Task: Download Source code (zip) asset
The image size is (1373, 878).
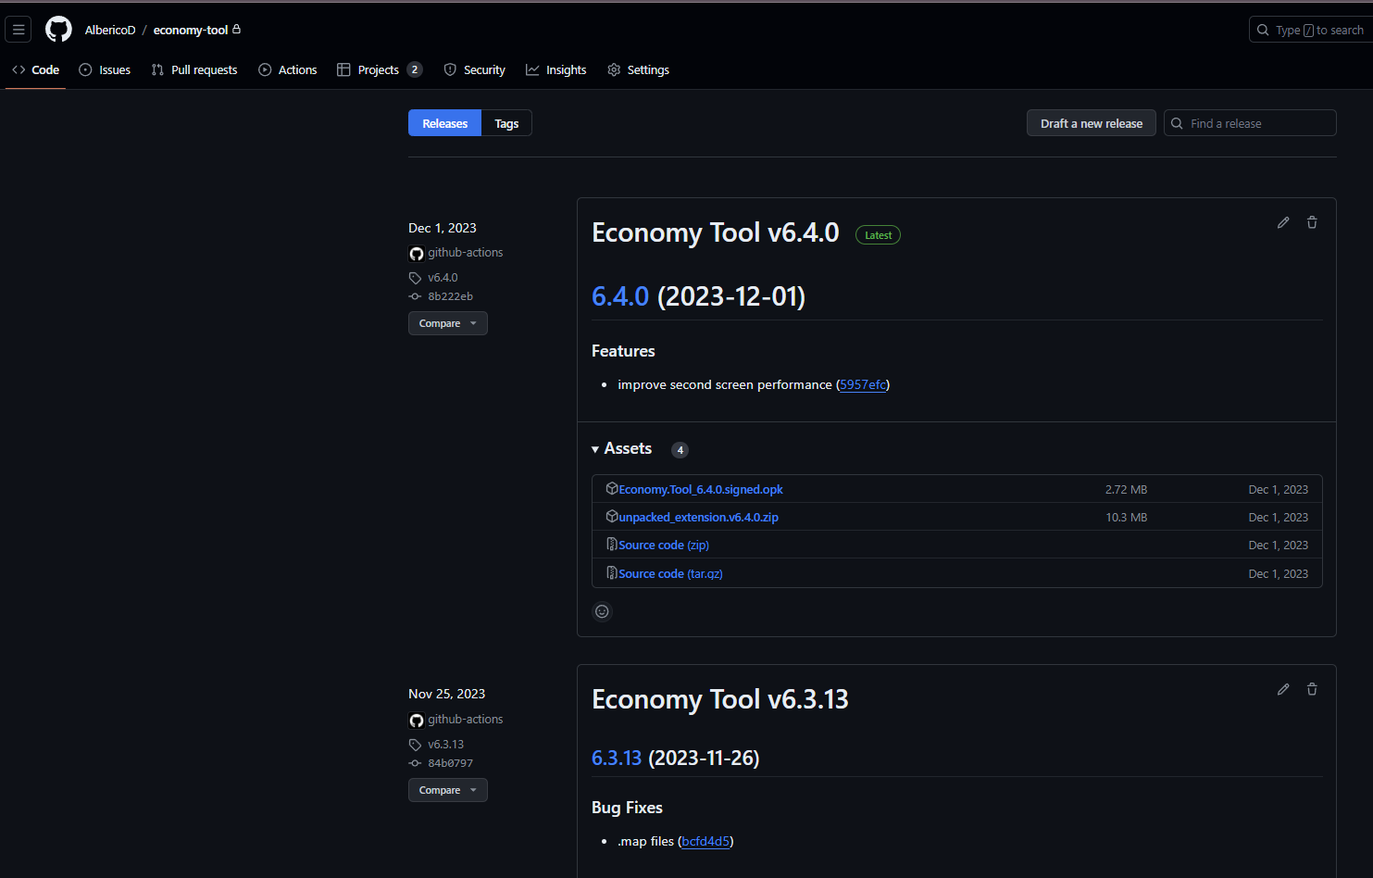Action: 664,546
